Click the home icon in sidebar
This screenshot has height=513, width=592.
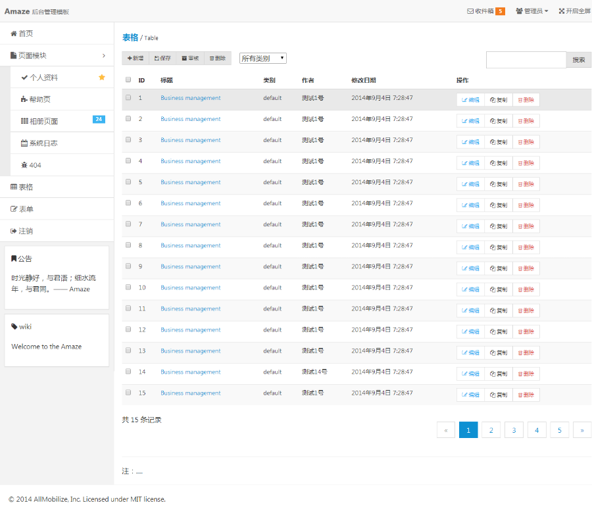pyautogui.click(x=14, y=34)
